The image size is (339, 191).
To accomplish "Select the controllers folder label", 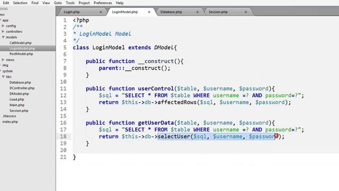I will (14, 31).
